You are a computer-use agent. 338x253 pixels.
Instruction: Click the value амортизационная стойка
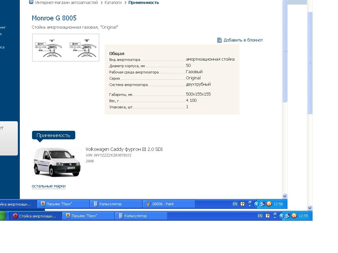coord(210,59)
